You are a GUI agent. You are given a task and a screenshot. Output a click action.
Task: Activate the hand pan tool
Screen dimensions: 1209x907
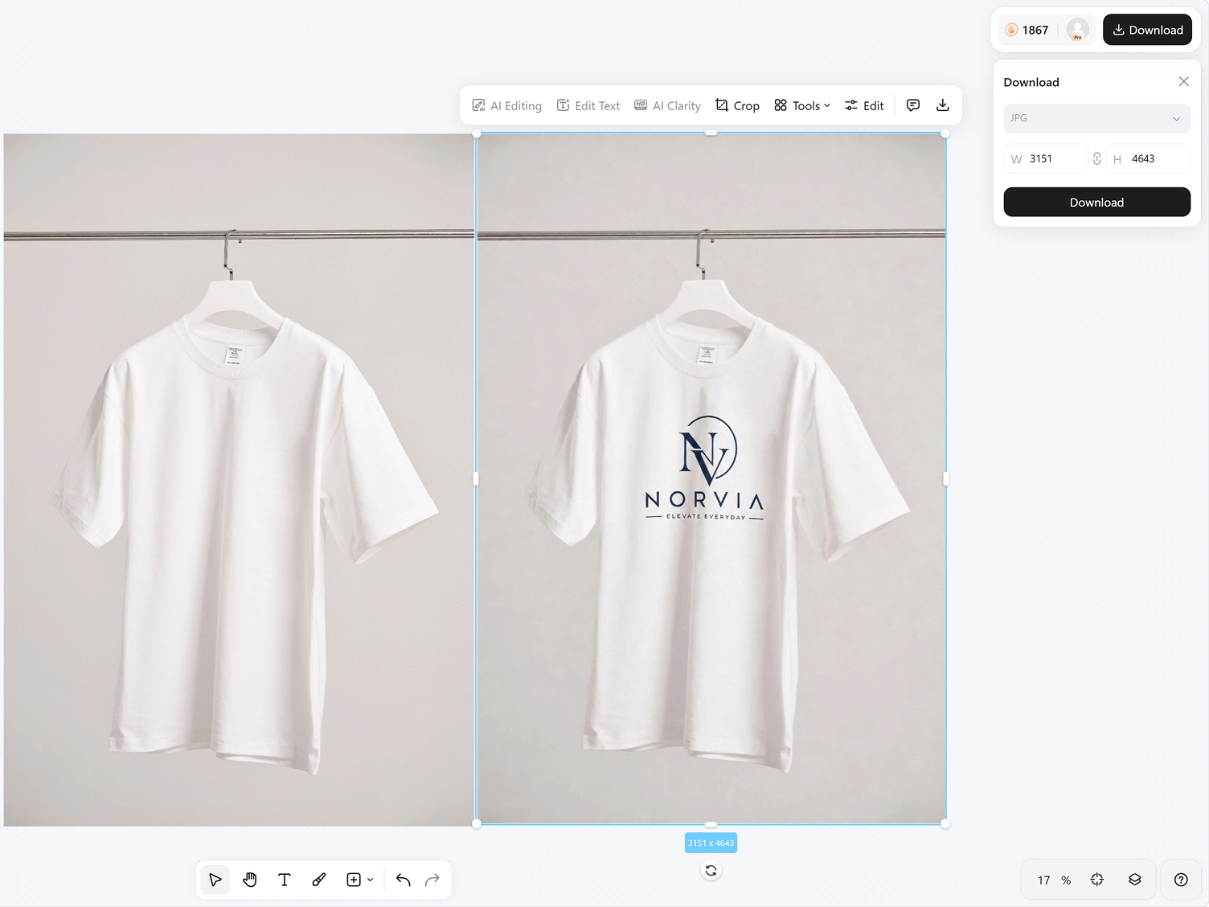[250, 880]
